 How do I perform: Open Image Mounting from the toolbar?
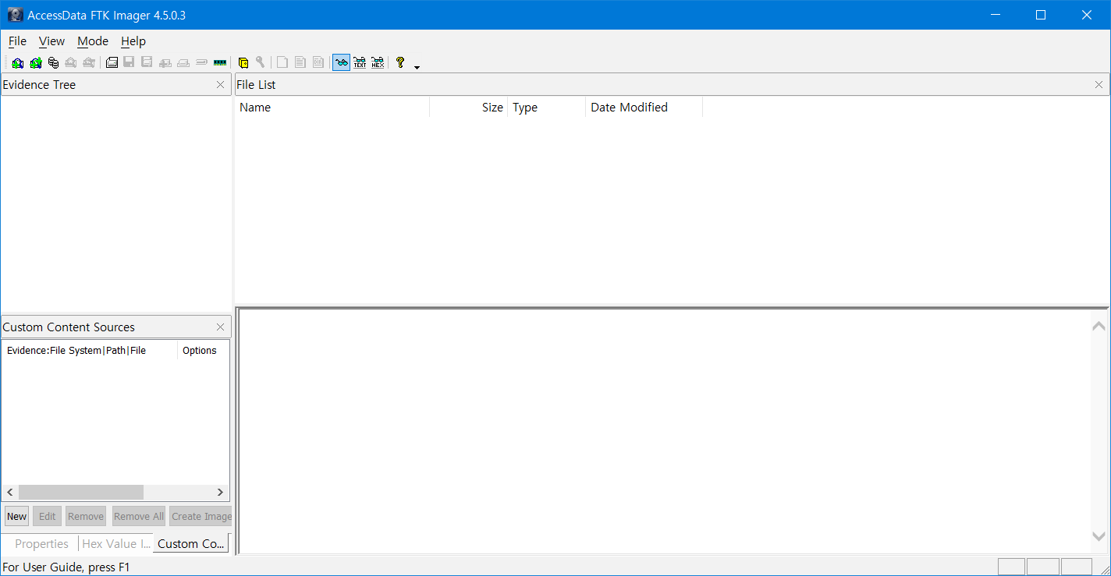pyautogui.click(x=53, y=63)
